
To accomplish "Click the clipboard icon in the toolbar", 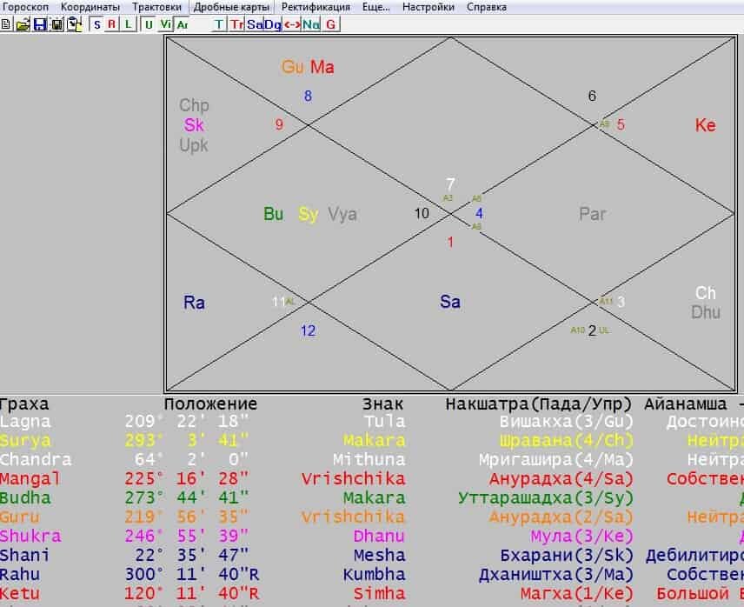I will click(x=74, y=24).
